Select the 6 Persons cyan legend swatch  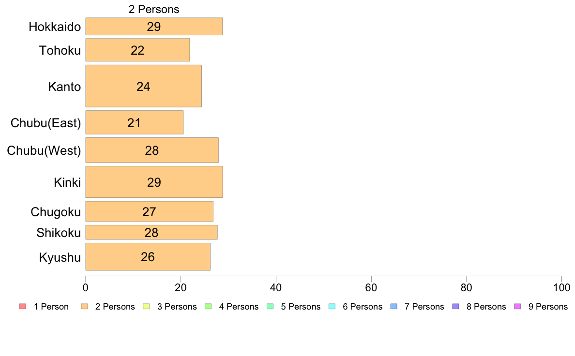pyautogui.click(x=332, y=307)
